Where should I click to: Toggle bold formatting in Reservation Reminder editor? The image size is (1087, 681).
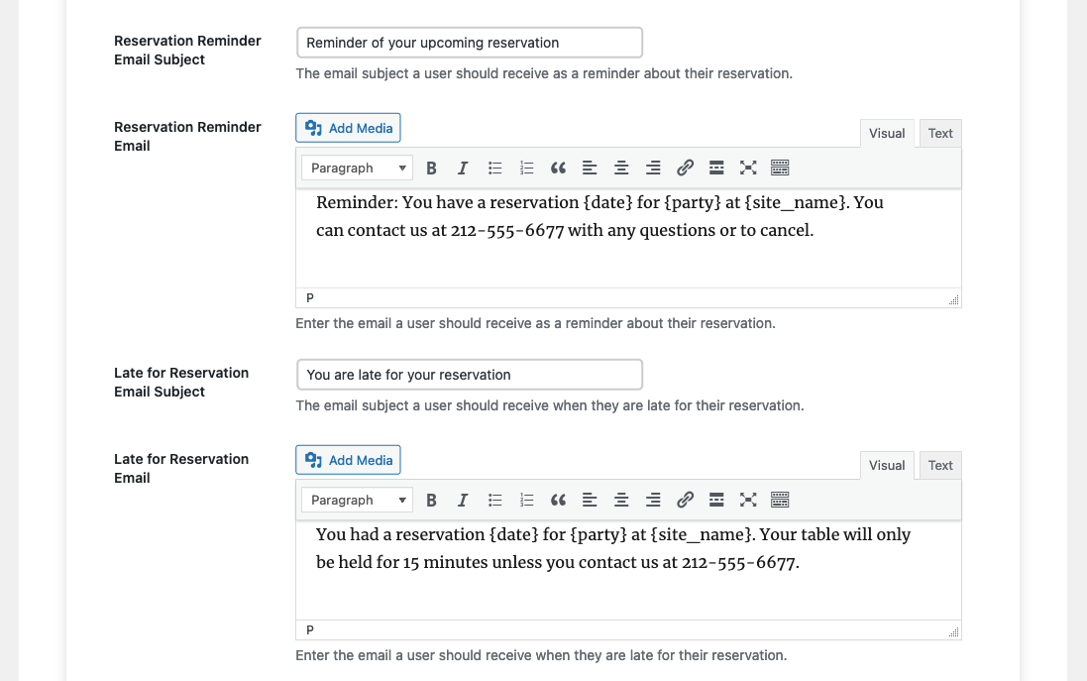431,167
